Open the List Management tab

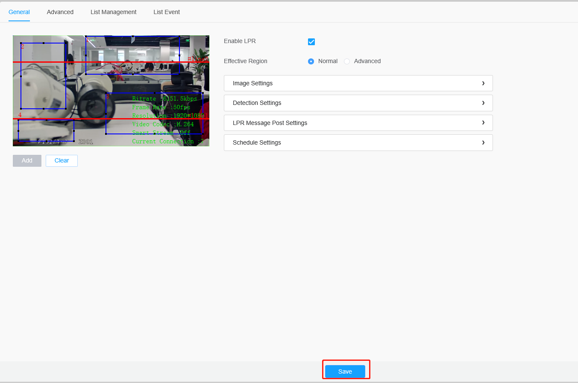(x=114, y=12)
